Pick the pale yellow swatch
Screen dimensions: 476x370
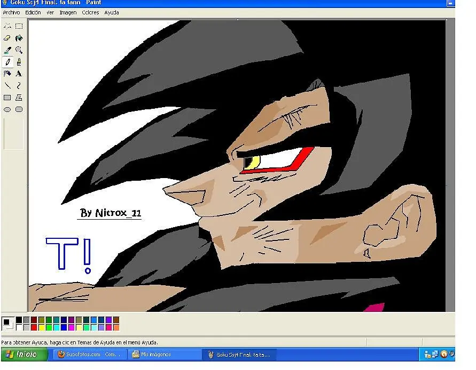pyautogui.click(x=79, y=327)
